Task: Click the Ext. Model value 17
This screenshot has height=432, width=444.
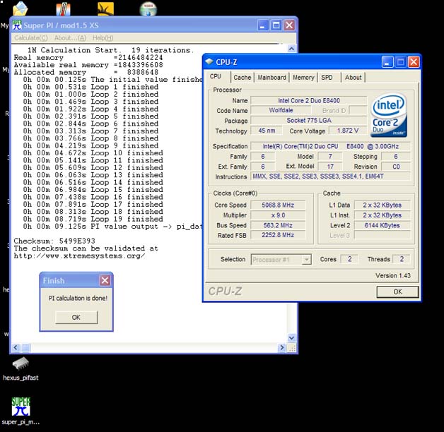Action: tap(330, 167)
